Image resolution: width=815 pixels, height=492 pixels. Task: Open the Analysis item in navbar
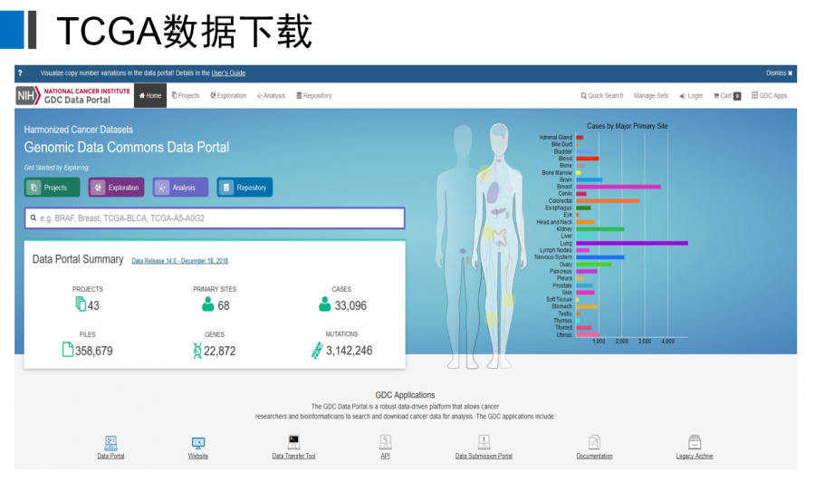[x=272, y=96]
